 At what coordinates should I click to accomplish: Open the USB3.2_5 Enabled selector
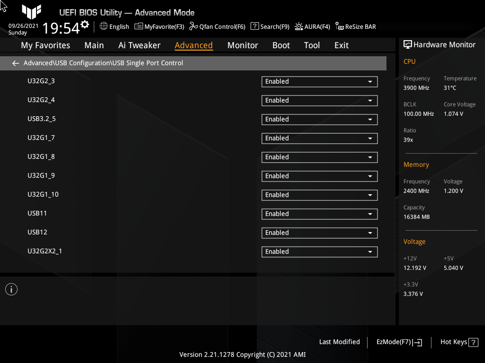[x=319, y=119]
